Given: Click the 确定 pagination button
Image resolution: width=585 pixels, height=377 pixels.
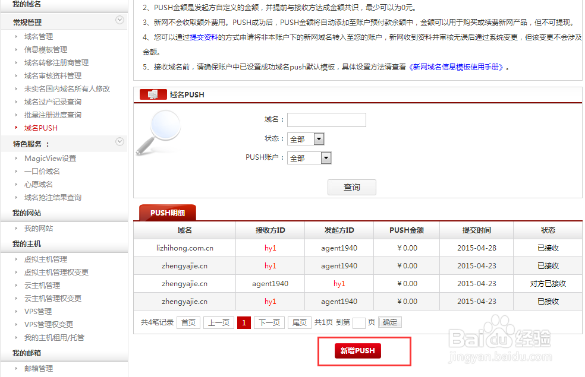Looking at the screenshot, I should click(390, 322).
